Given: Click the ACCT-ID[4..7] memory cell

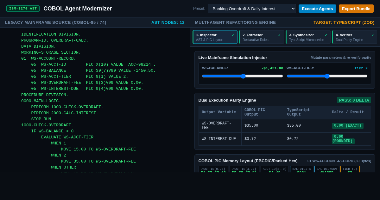Looking at the screenshot, I should [244, 170].
